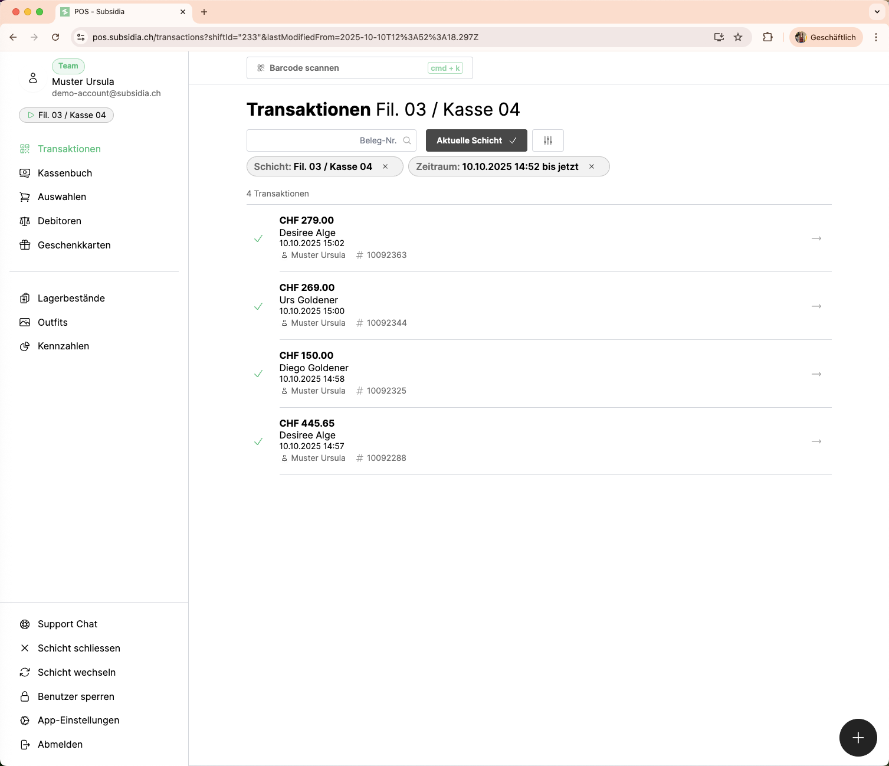This screenshot has width=889, height=766.
Task: Click the search magnifier in Beleg-Nr. field
Action: (406, 140)
